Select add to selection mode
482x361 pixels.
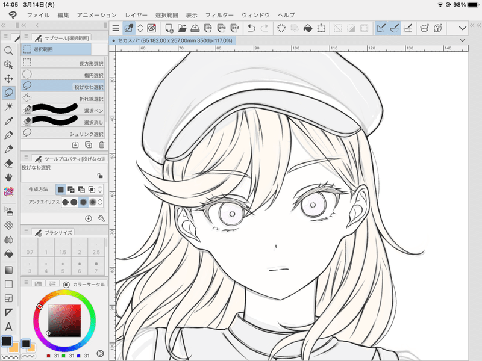pos(71,190)
